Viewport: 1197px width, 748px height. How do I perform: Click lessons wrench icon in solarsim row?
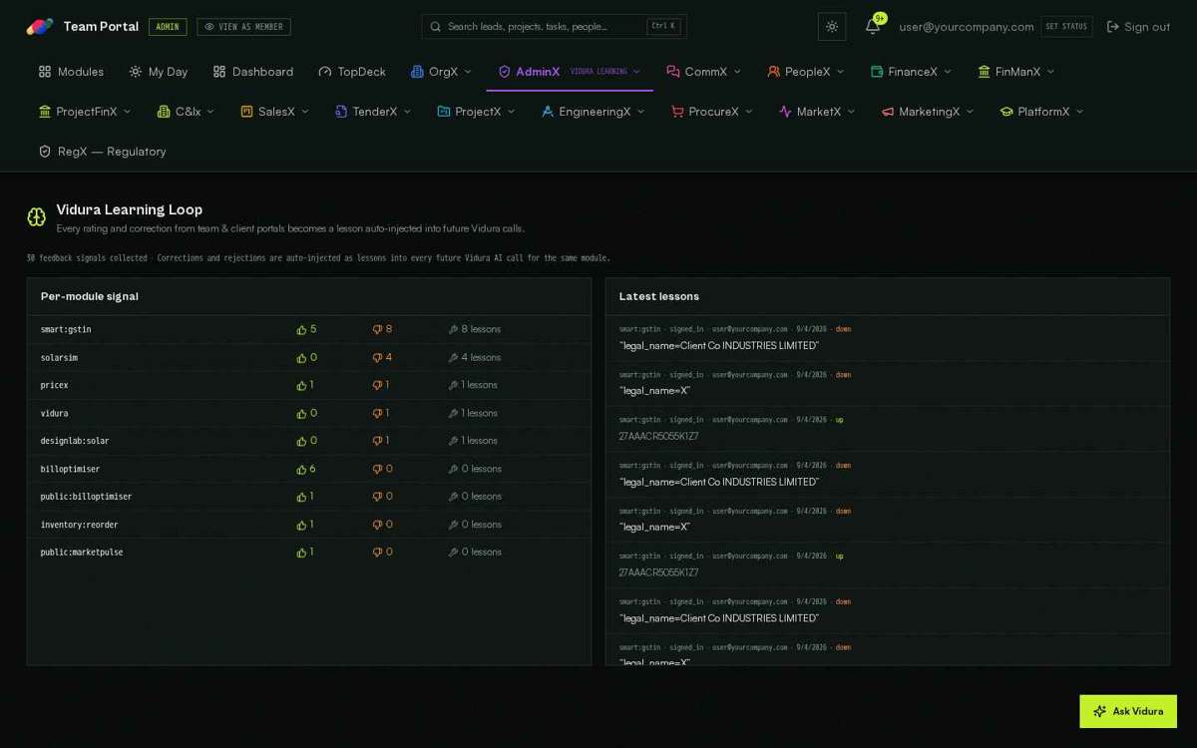453,357
